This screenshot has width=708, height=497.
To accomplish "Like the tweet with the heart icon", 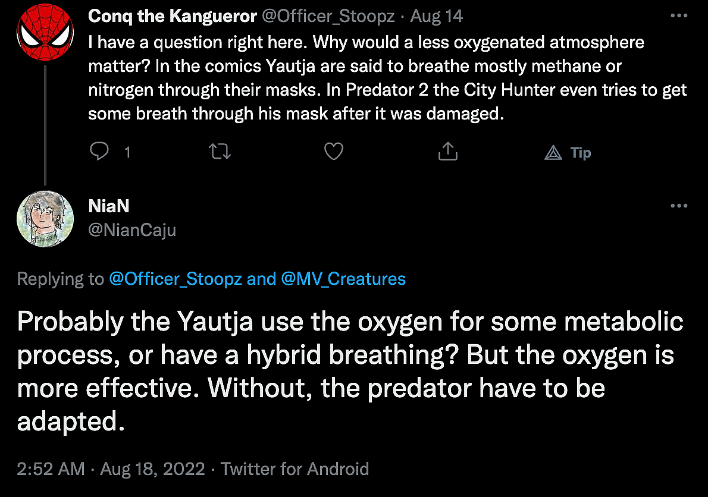I will point(334,152).
